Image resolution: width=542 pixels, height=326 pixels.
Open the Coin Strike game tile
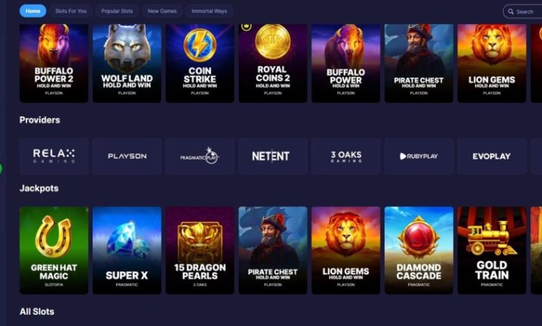coord(200,63)
